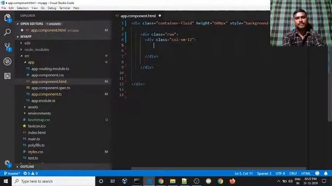Viewport: 332px width, 186px height.
Task: Change line endings via CRLF entry
Action: point(293,174)
